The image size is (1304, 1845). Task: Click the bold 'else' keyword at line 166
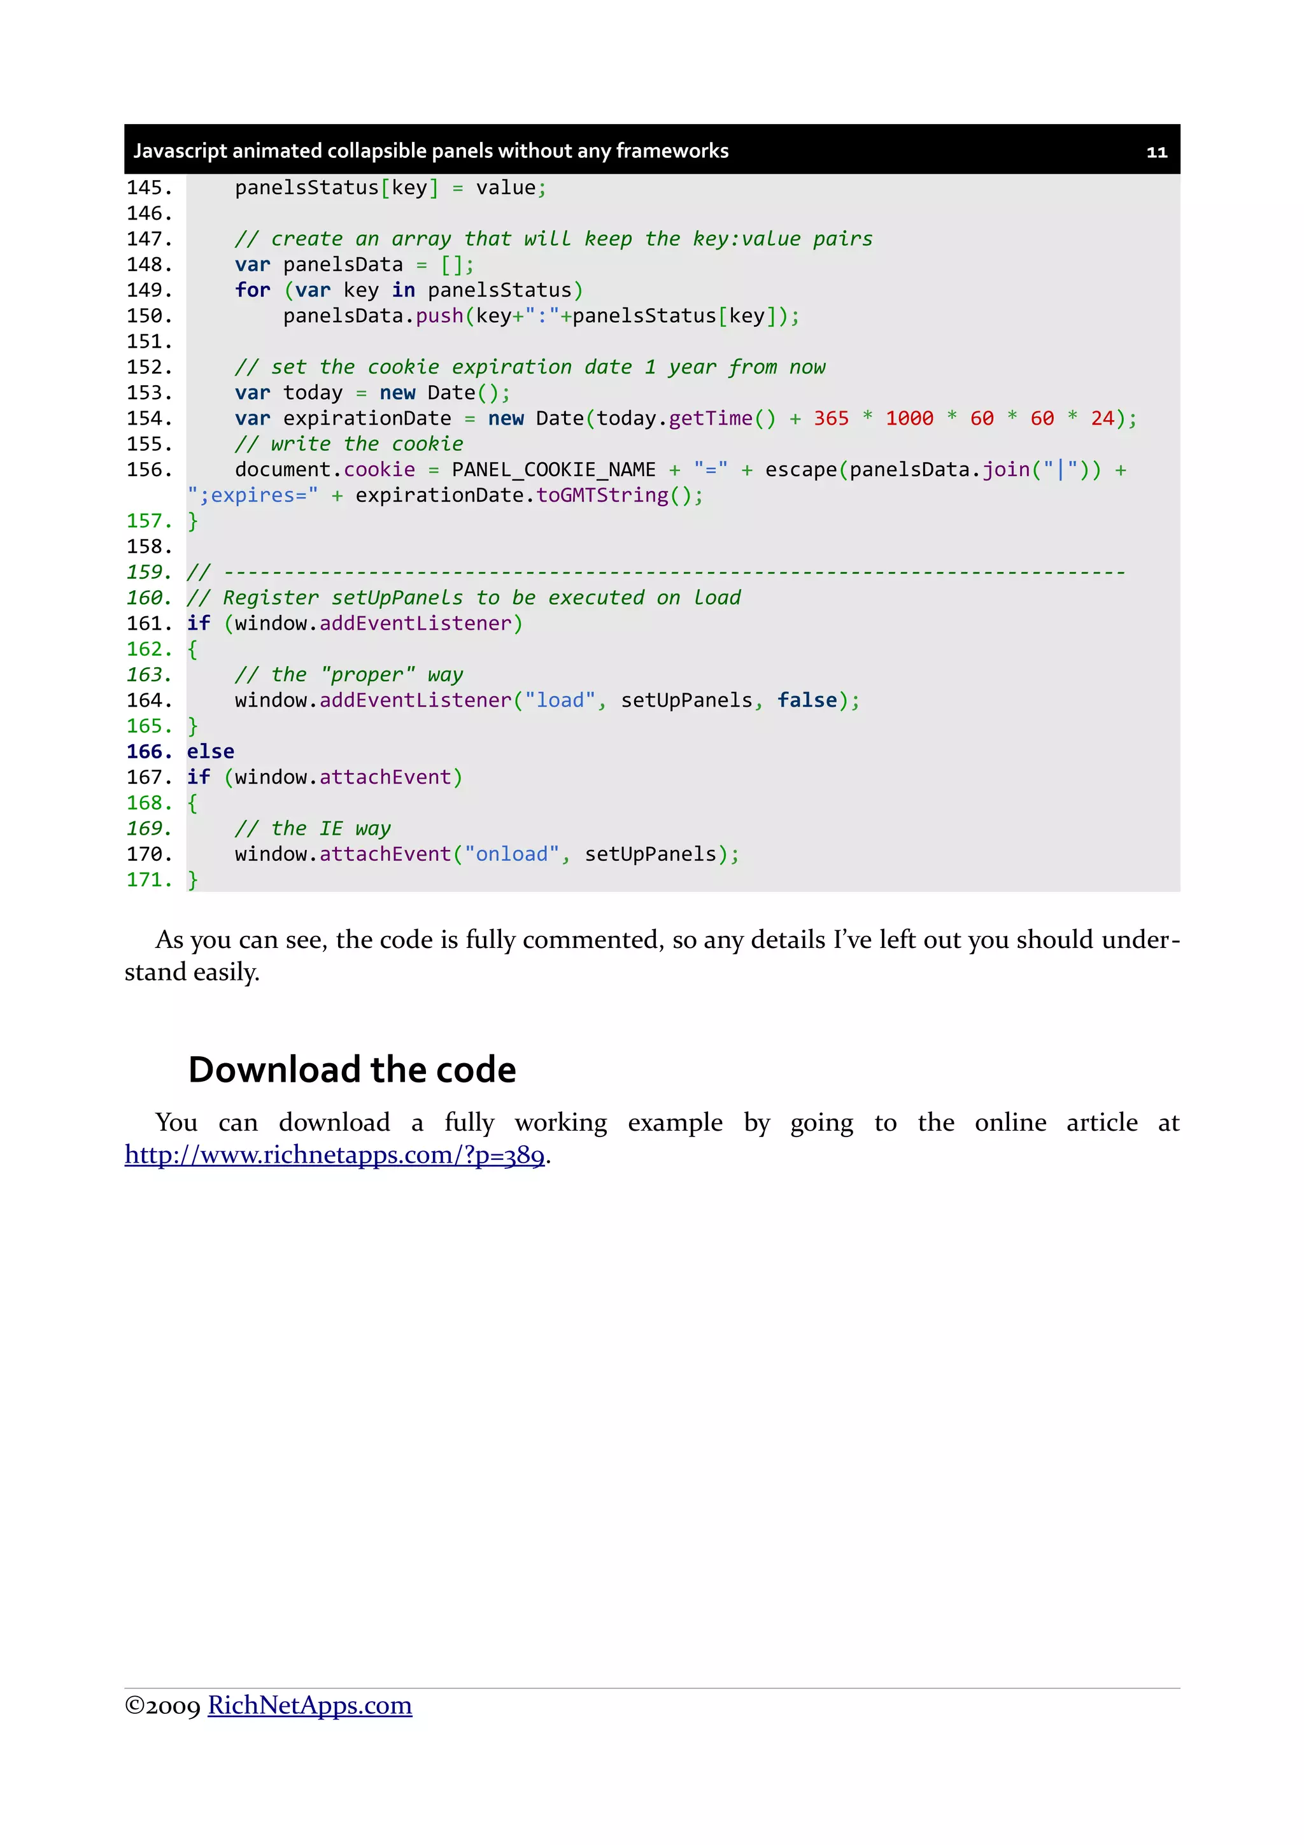click(211, 752)
